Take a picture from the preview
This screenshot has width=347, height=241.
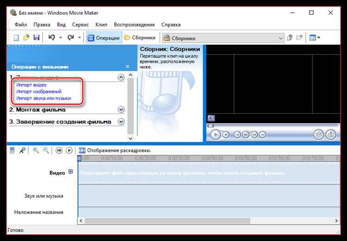coord(330,135)
